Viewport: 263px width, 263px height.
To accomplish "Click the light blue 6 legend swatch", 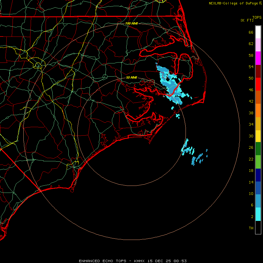I will (258, 201).
